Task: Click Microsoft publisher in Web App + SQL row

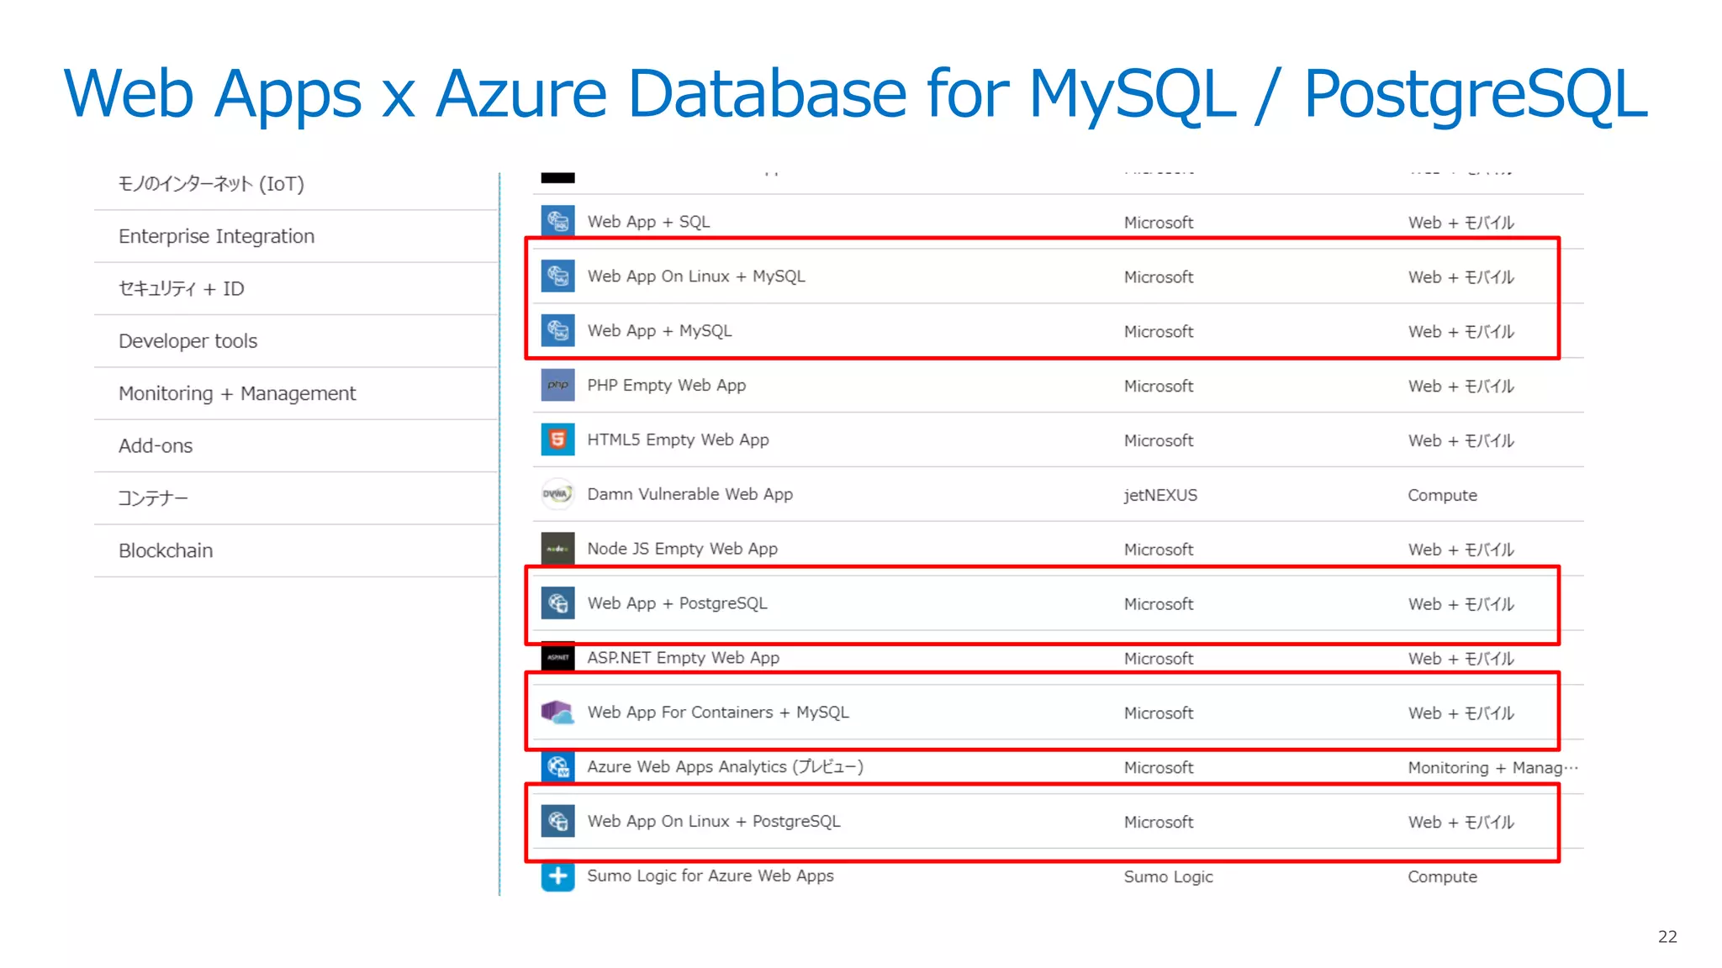Action: click(1159, 223)
